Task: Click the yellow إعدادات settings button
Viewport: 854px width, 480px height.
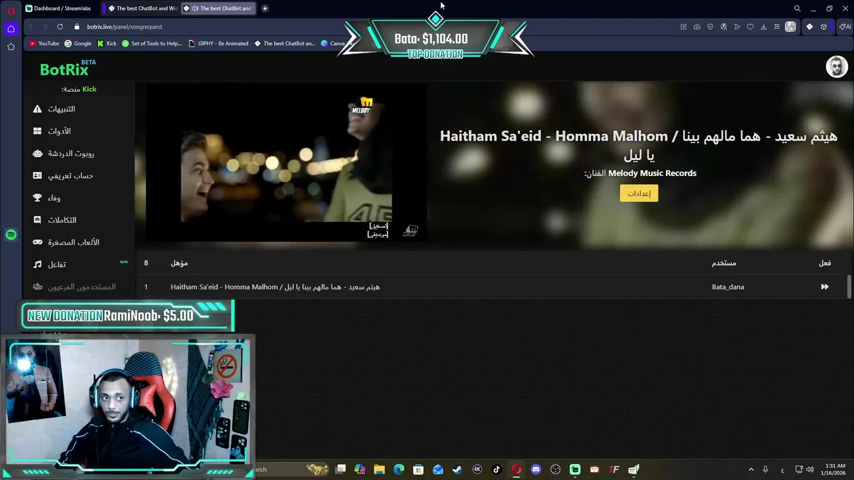Action: tap(638, 193)
